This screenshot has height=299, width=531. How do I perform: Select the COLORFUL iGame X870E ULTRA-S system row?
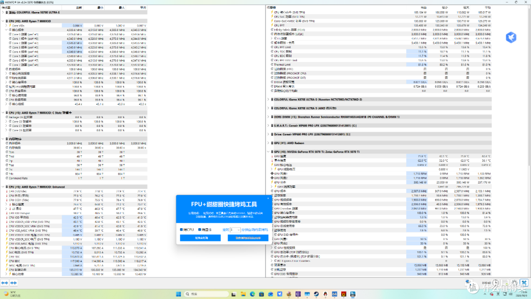pos(74,12)
